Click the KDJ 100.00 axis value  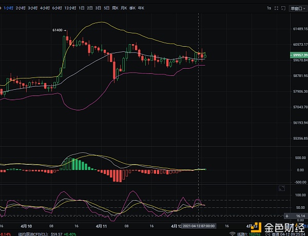pos(300,195)
